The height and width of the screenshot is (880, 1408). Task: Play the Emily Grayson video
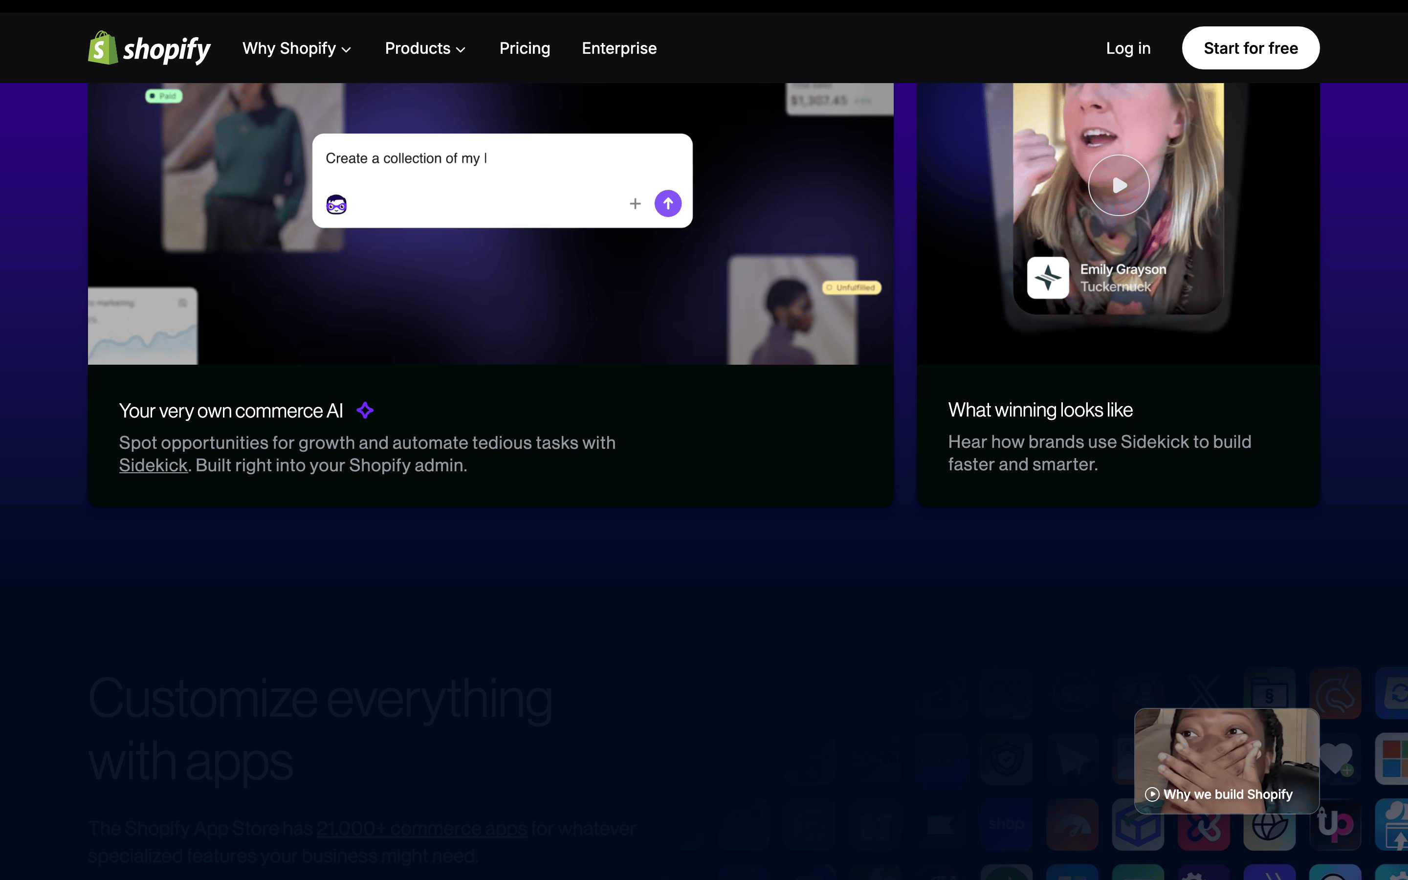tap(1119, 185)
